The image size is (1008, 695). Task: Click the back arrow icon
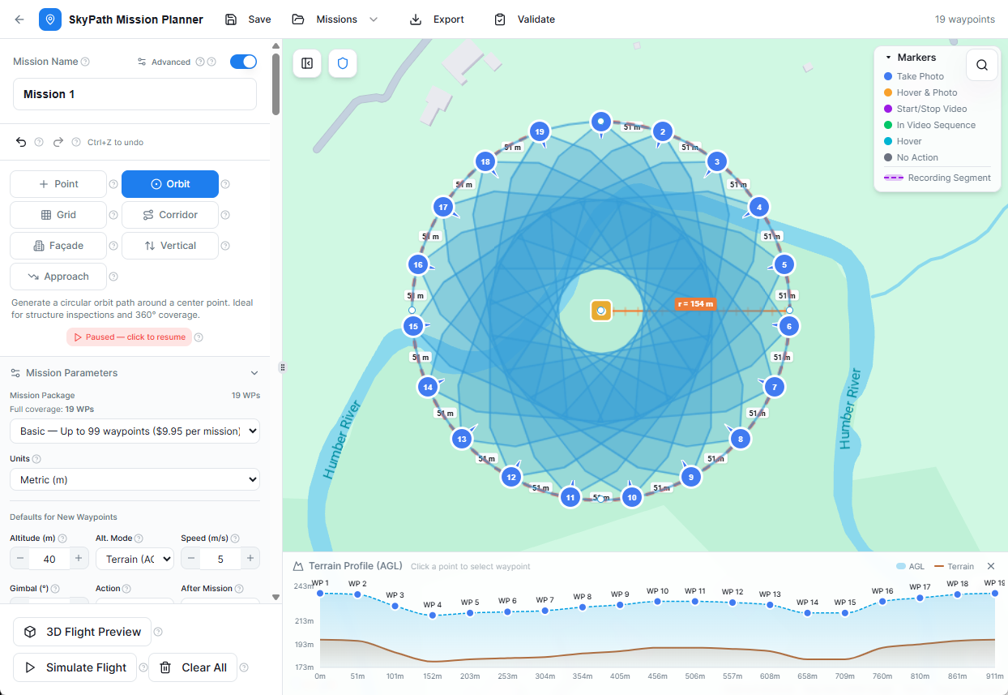[x=19, y=19]
